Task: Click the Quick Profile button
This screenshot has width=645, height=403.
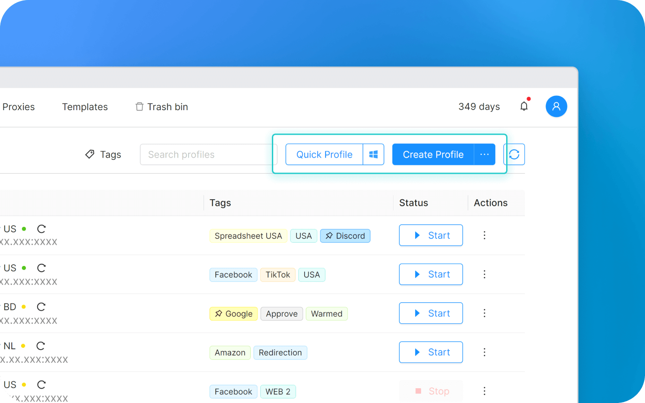Action: pyautogui.click(x=324, y=154)
